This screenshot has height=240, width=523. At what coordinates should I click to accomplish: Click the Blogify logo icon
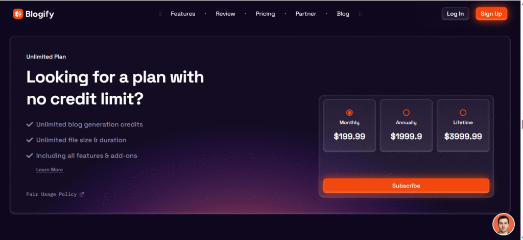18,14
